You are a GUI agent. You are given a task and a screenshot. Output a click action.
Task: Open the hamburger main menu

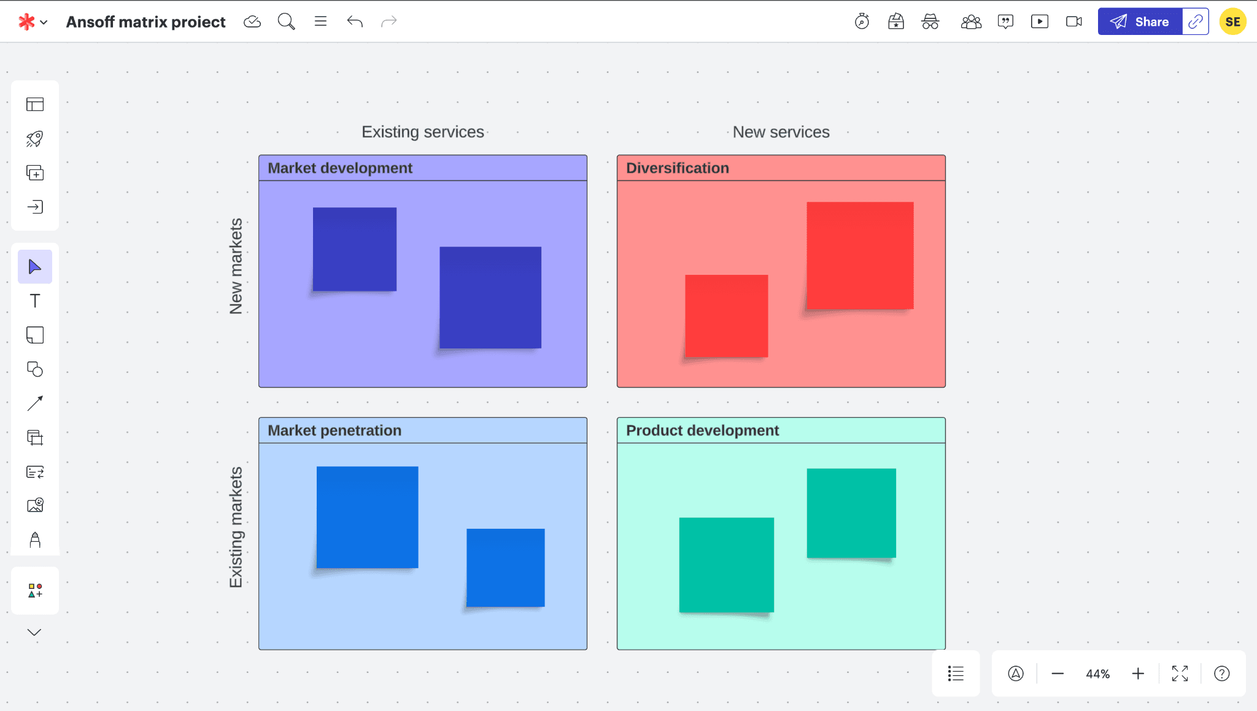[320, 21]
